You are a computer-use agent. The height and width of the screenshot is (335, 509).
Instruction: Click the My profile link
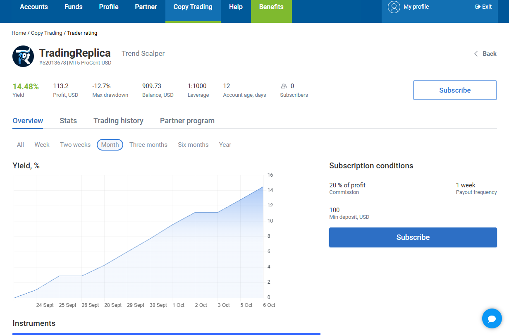click(416, 7)
